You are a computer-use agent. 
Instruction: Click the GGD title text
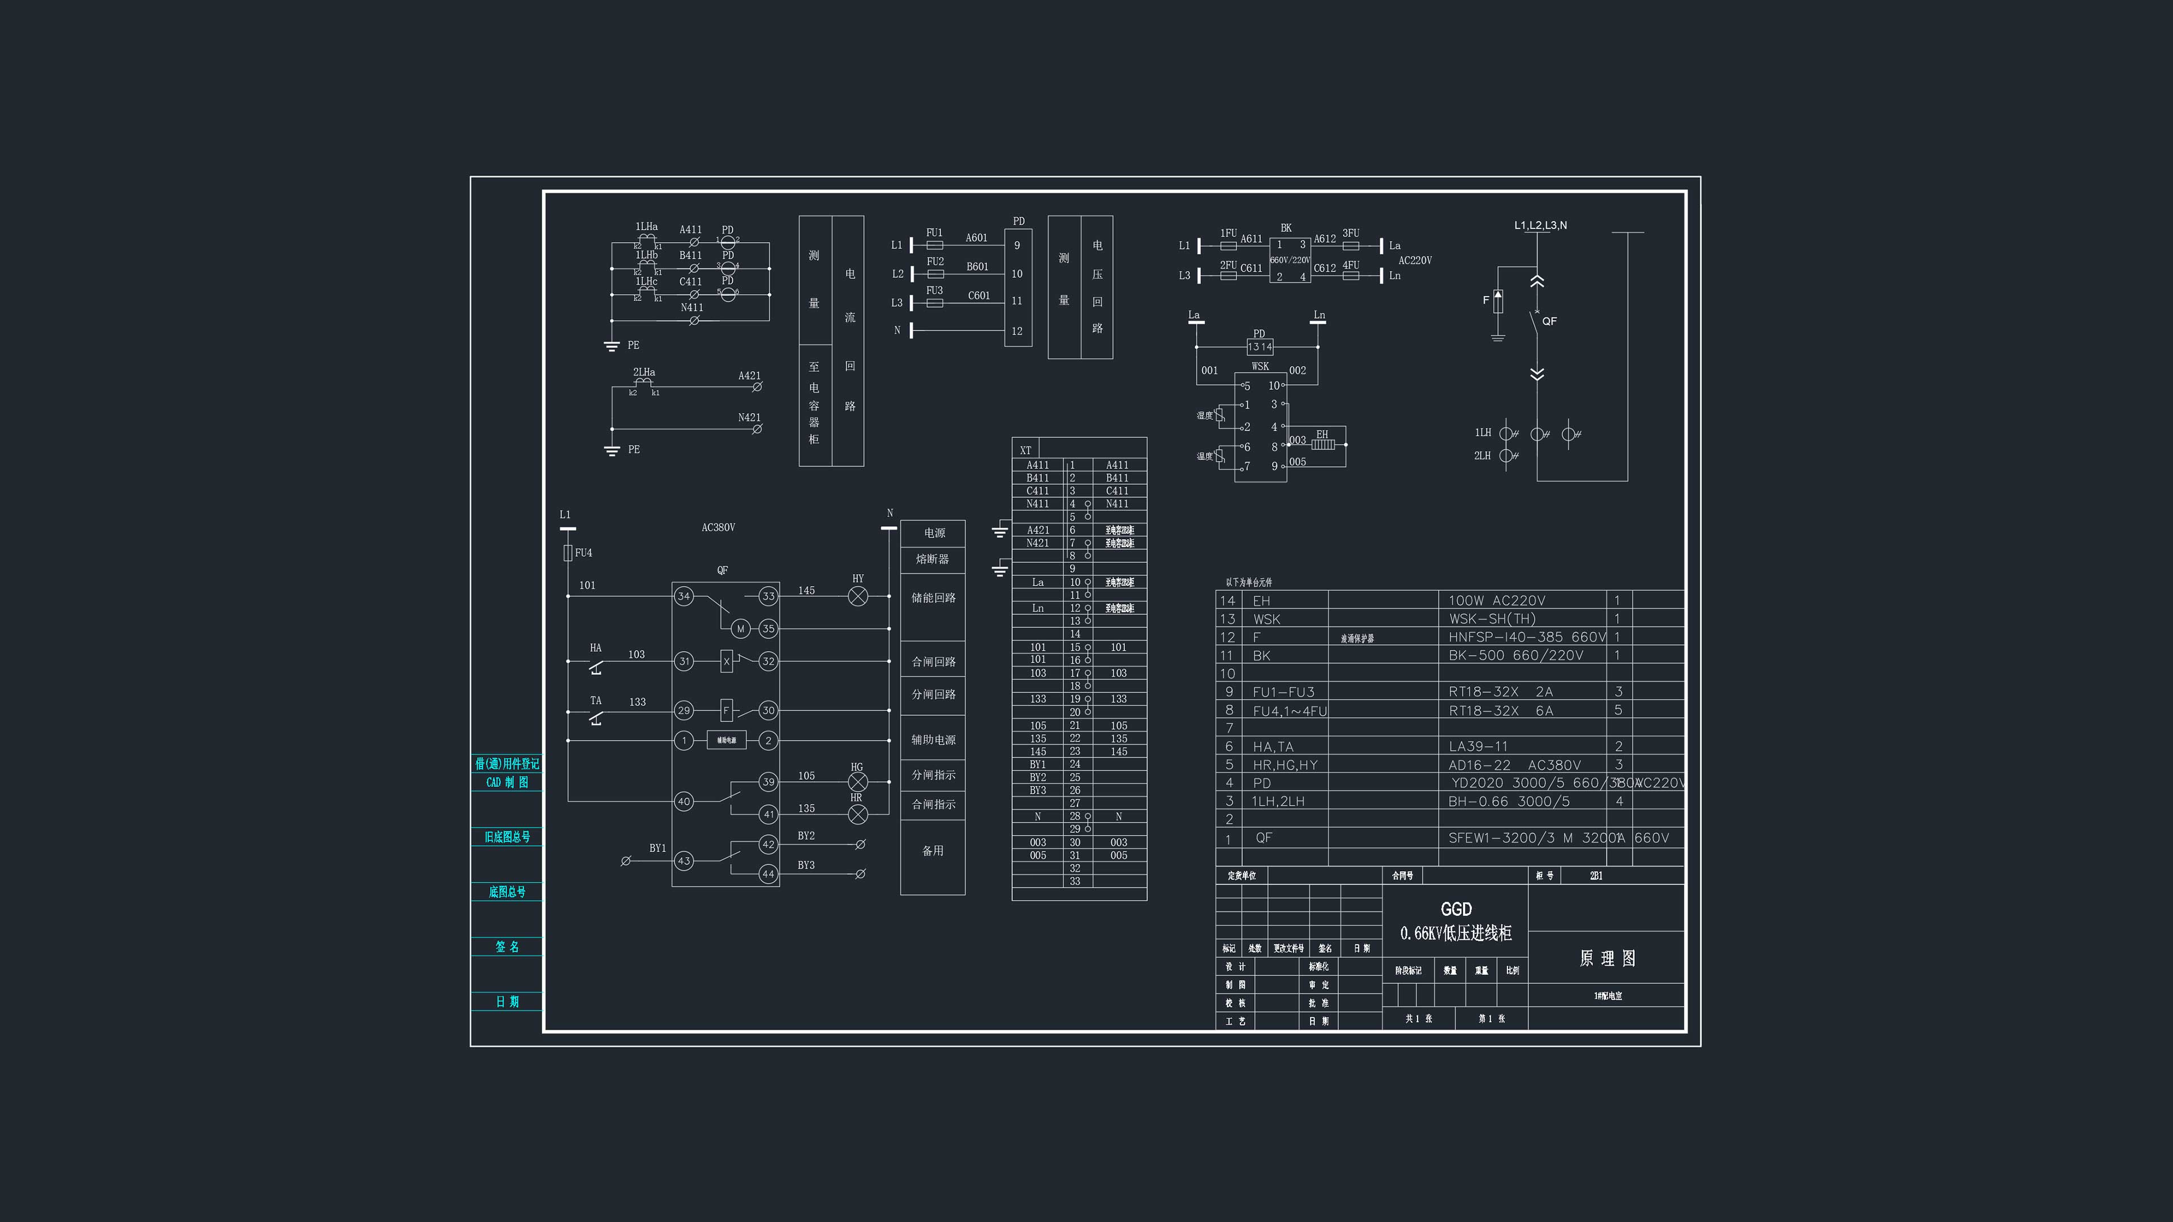[x=1456, y=909]
